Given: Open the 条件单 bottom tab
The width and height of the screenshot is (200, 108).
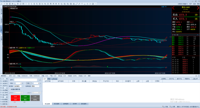Looking at the screenshot, I should [75, 104].
